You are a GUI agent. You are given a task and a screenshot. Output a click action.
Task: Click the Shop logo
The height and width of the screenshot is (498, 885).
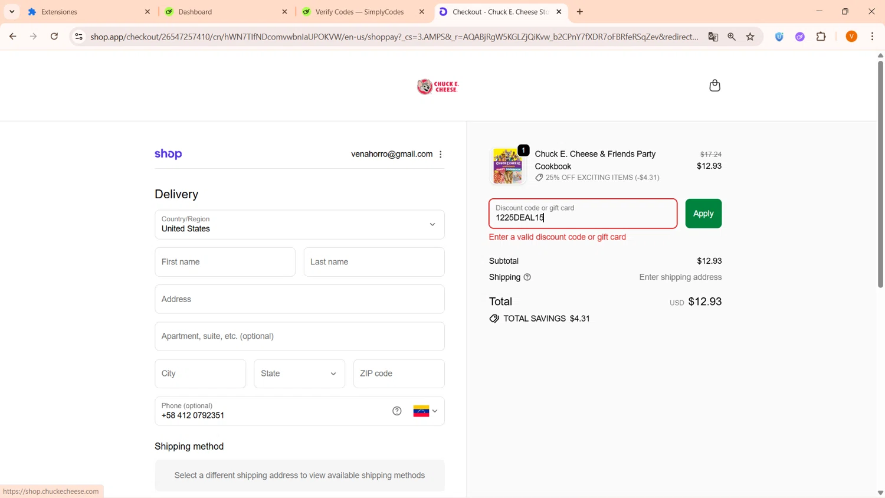[168, 154]
